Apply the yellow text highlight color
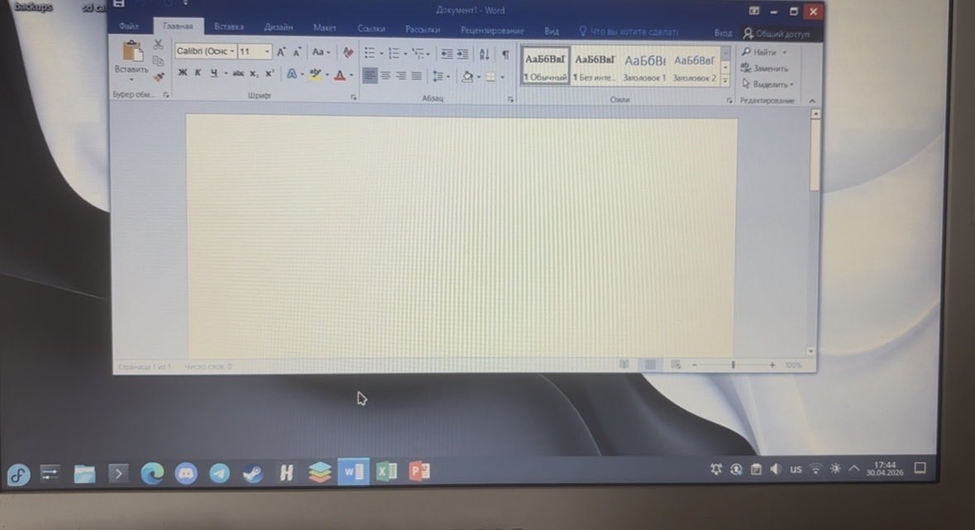The image size is (975, 530). point(315,74)
